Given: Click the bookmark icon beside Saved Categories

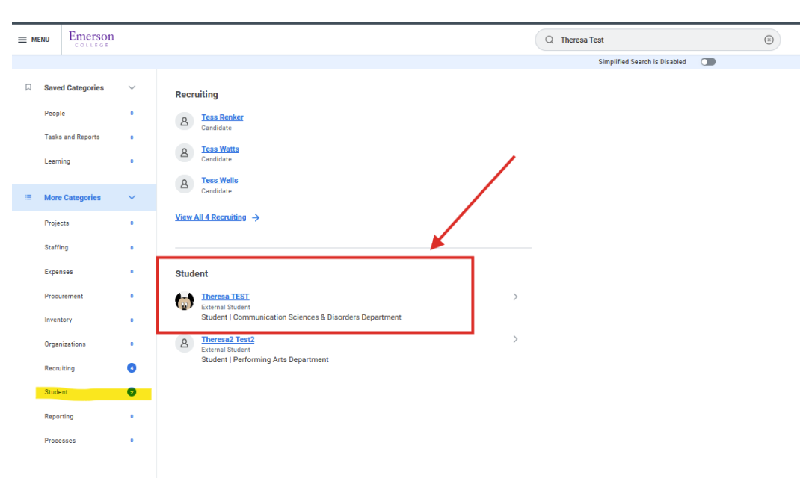Looking at the screenshot, I should (28, 87).
